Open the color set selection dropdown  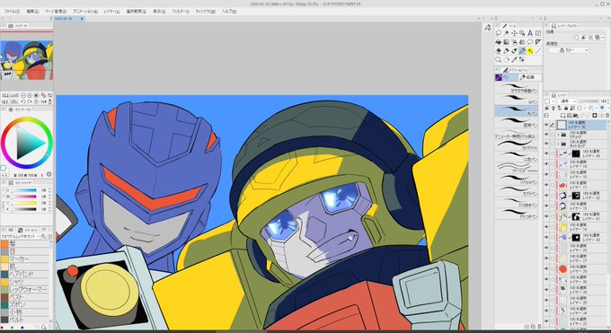click(x=20, y=236)
